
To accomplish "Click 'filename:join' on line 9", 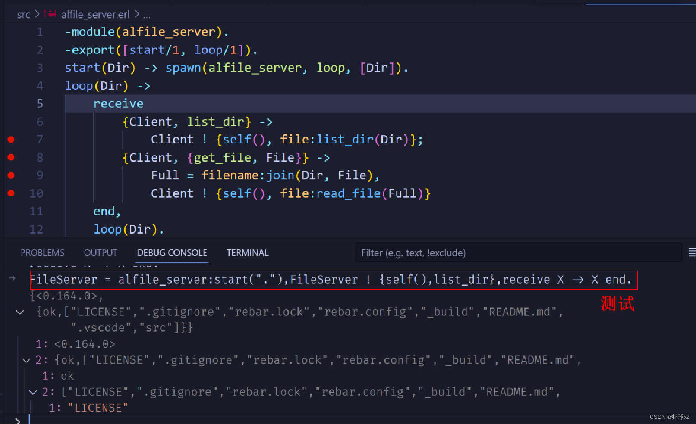I will pyautogui.click(x=248, y=175).
